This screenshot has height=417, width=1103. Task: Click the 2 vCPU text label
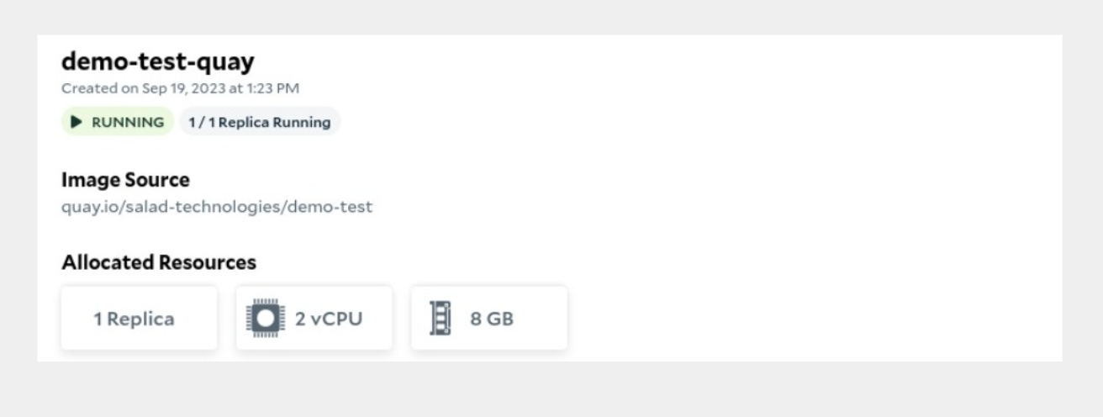coord(329,319)
